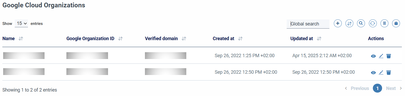Edit the first organization with the pencil icon
Screen dimensions: 405x96
pyautogui.click(x=381, y=56)
